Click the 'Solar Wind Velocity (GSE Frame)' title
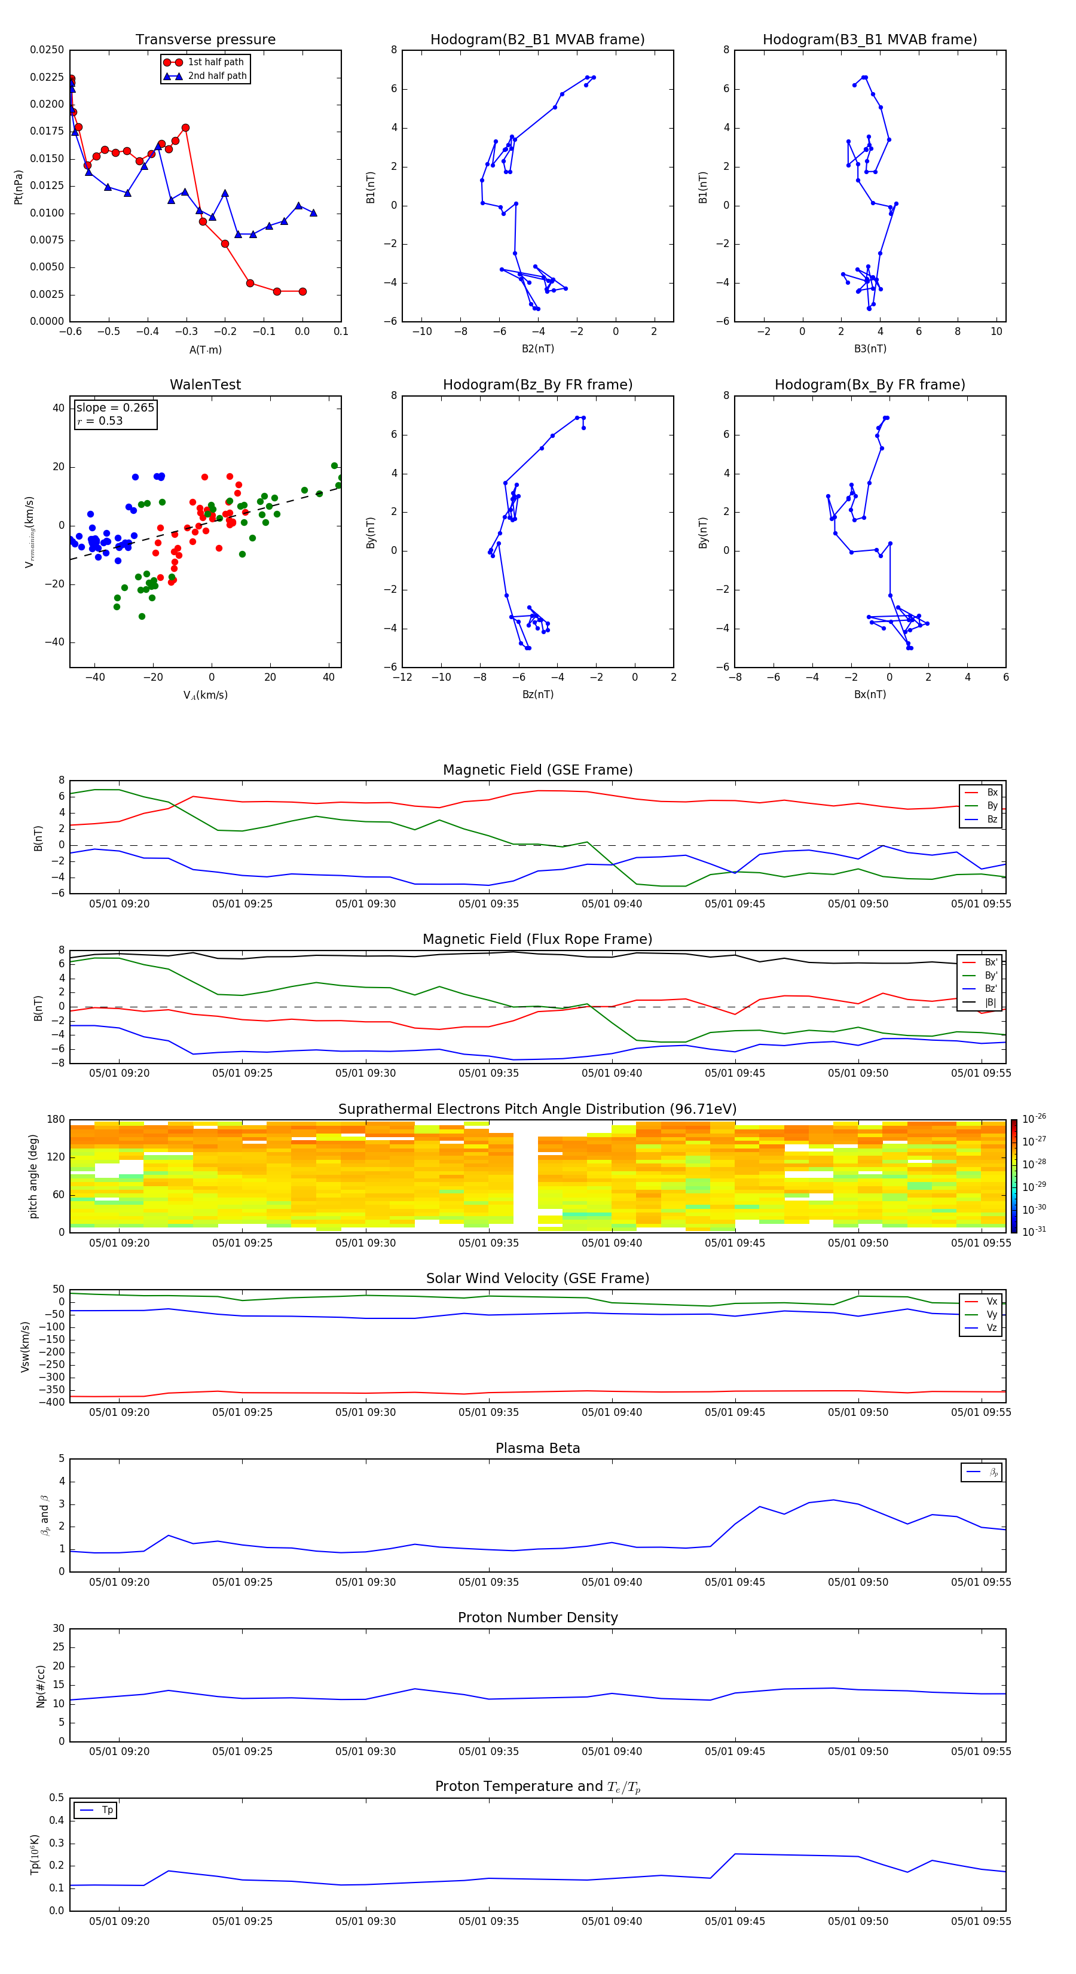The image size is (1076, 1974). [x=537, y=1278]
